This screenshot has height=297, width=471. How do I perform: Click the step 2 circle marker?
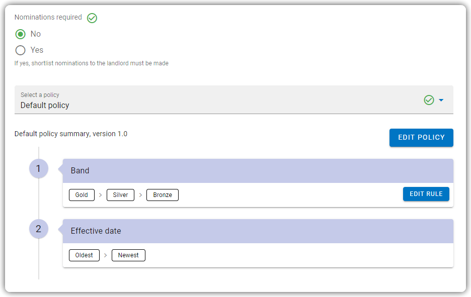38,229
